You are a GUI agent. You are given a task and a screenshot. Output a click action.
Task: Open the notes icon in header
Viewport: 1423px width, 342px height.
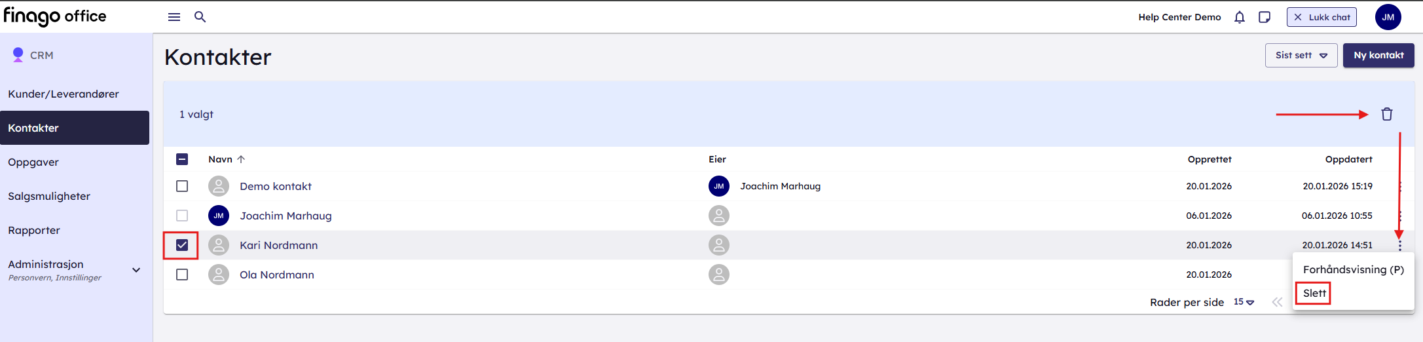point(1265,17)
